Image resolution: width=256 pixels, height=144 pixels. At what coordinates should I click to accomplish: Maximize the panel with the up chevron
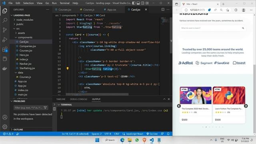point(164,99)
